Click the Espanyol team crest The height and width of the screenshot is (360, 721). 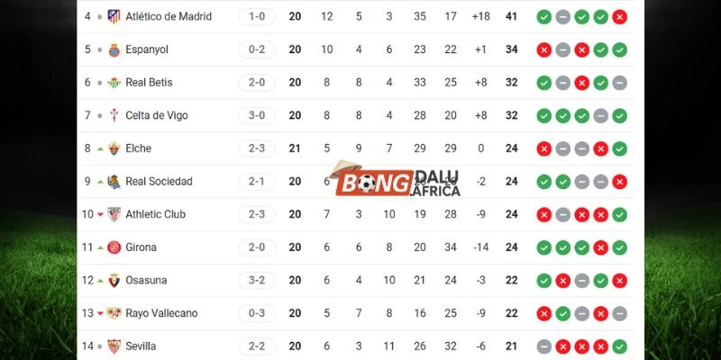click(x=114, y=49)
